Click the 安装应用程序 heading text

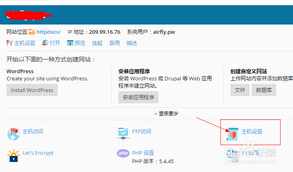[x=134, y=71]
